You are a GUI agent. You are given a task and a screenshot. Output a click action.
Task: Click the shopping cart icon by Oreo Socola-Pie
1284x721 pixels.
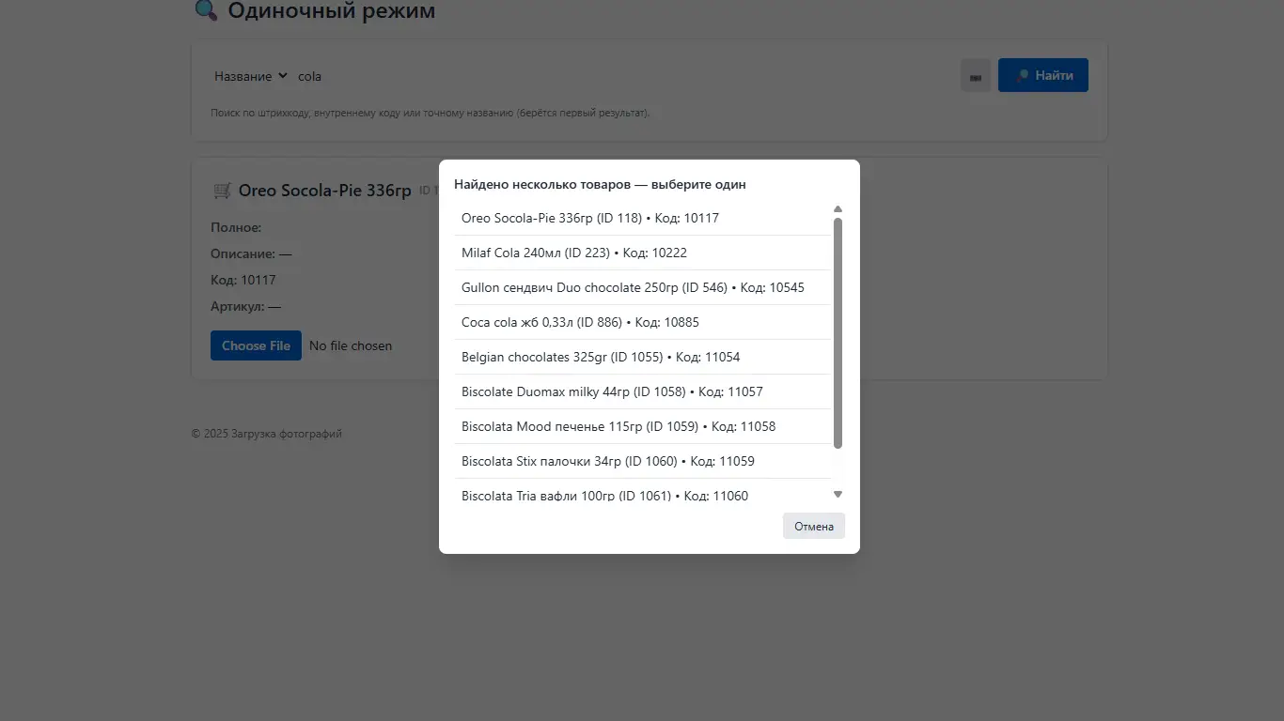pyautogui.click(x=223, y=191)
